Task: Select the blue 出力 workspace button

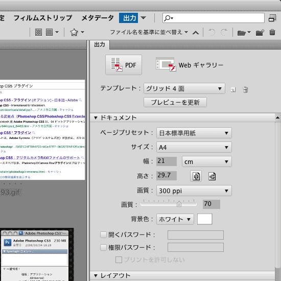Action: 128,18
